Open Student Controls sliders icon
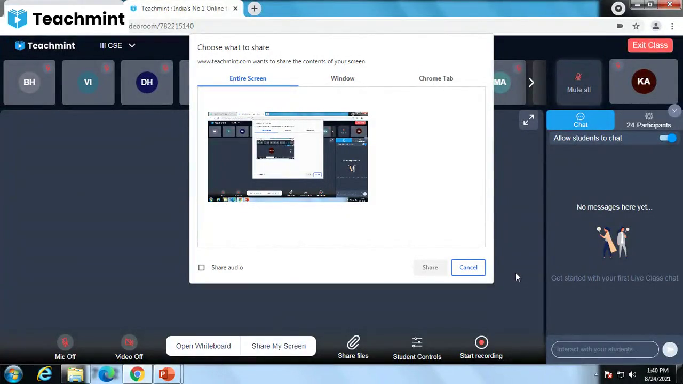This screenshot has width=683, height=384. pos(417,342)
